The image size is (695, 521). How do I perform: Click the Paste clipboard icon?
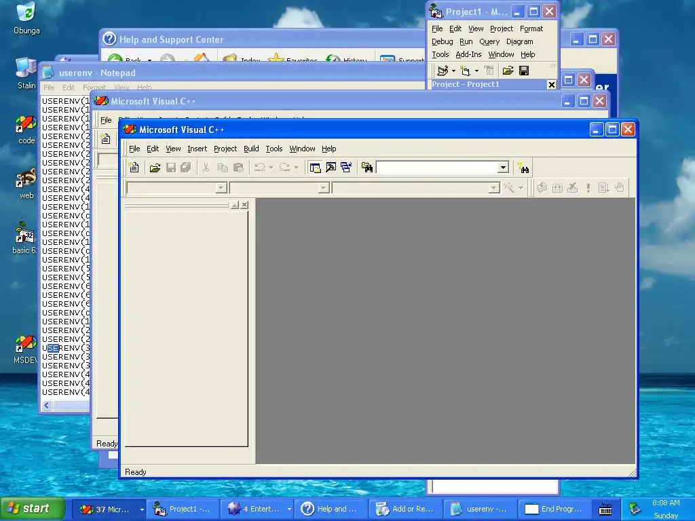tap(238, 168)
